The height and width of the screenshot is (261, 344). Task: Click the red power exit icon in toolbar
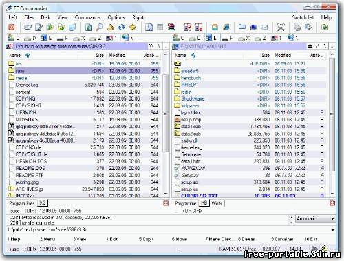[12, 28]
